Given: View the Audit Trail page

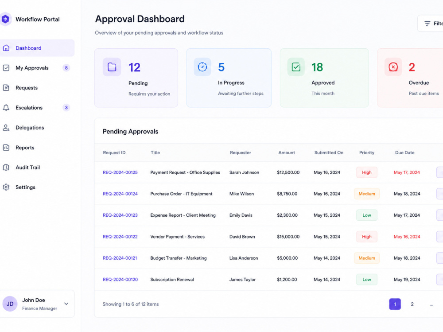Looking at the screenshot, I should click(x=37, y=168).
